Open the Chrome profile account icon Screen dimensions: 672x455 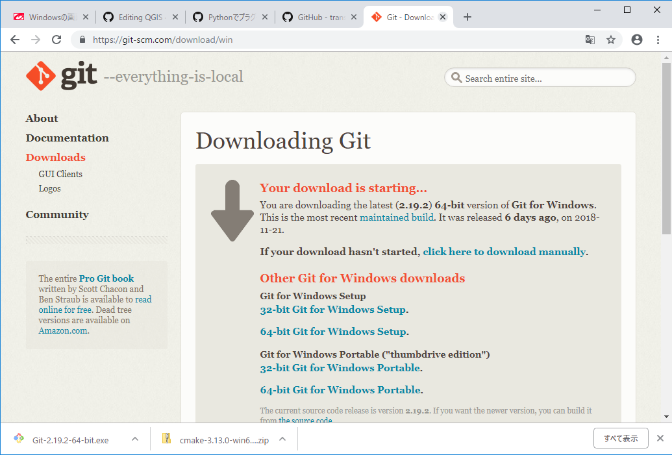(x=636, y=40)
